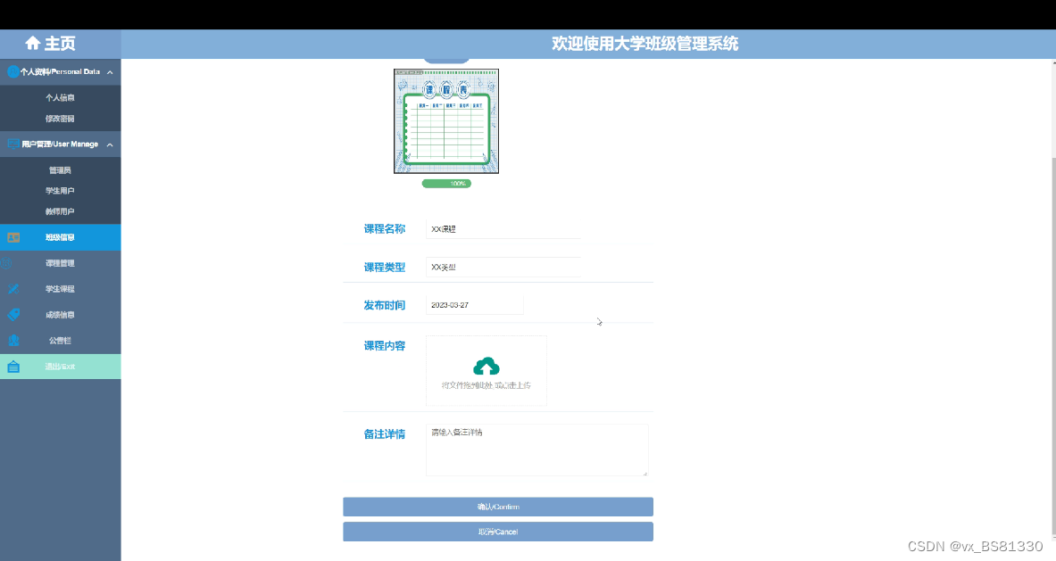Select 教师用户 under User Manage
This screenshot has height=561, width=1056.
pyautogui.click(x=60, y=211)
